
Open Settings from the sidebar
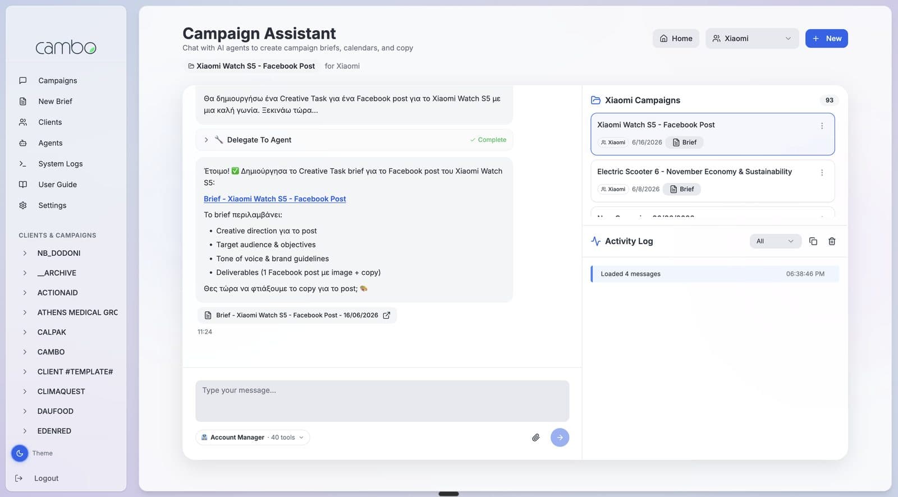[52, 205]
